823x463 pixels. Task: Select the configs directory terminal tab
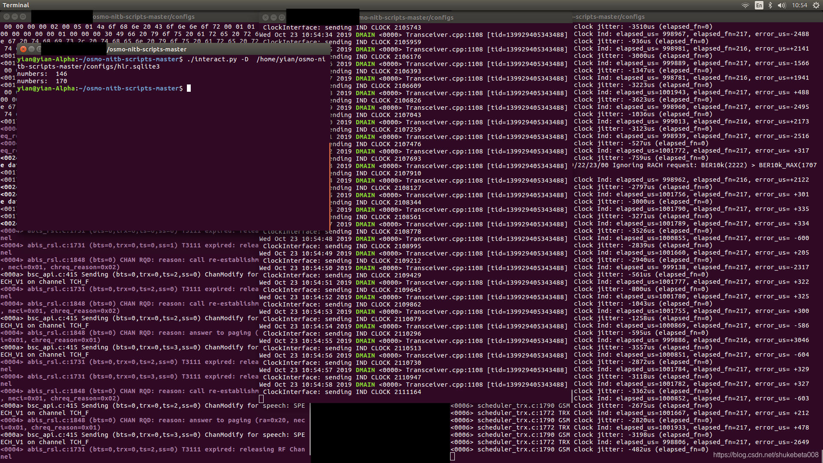point(144,16)
